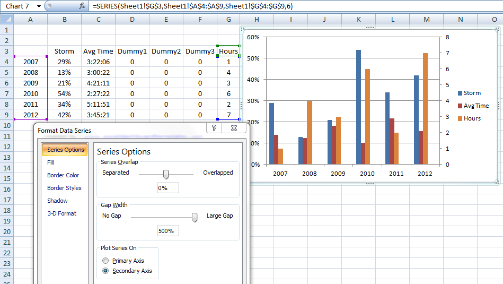Image resolution: width=503 pixels, height=284 pixels.
Task: Select the tall blue Storm bar for 2010
Action: pyautogui.click(x=359, y=106)
